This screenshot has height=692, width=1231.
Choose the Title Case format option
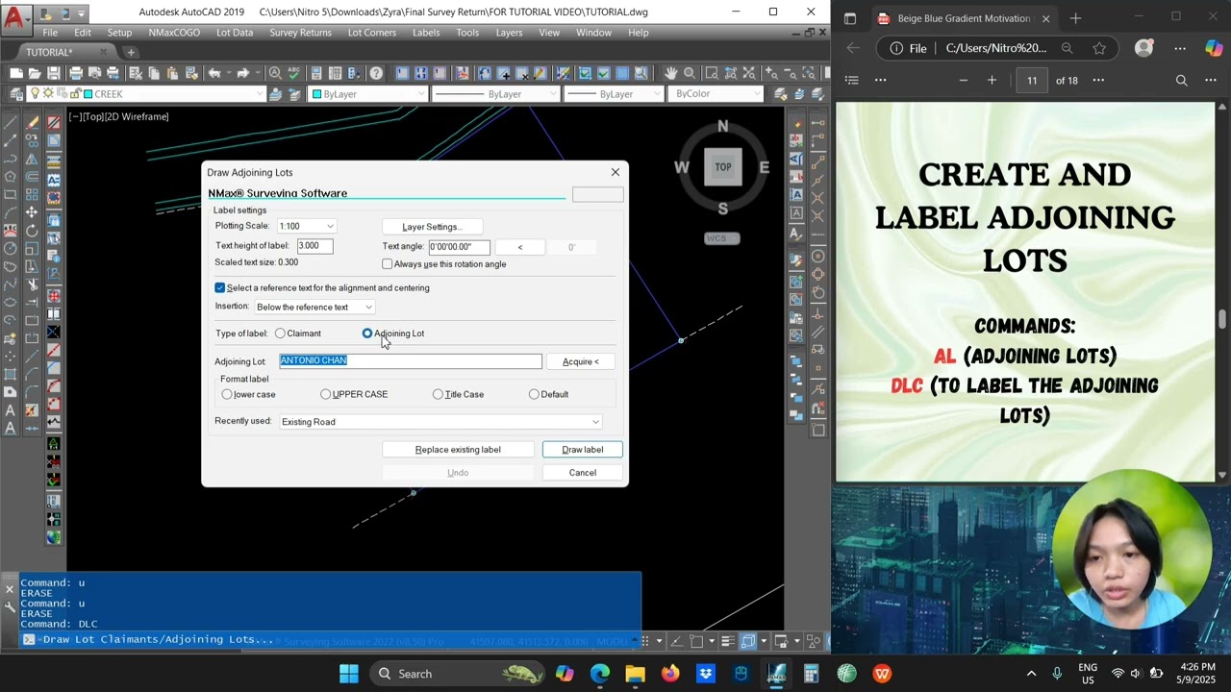(439, 394)
